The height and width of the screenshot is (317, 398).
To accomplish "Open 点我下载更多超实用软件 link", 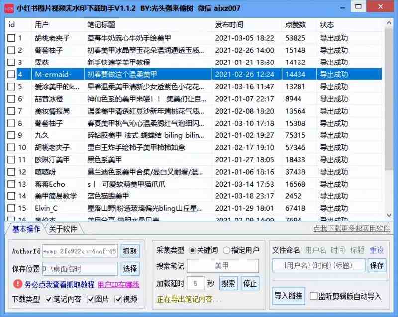I will [352, 228].
